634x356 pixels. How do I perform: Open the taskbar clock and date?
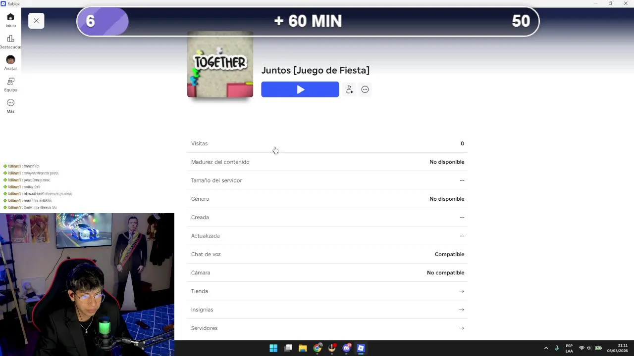pos(618,348)
